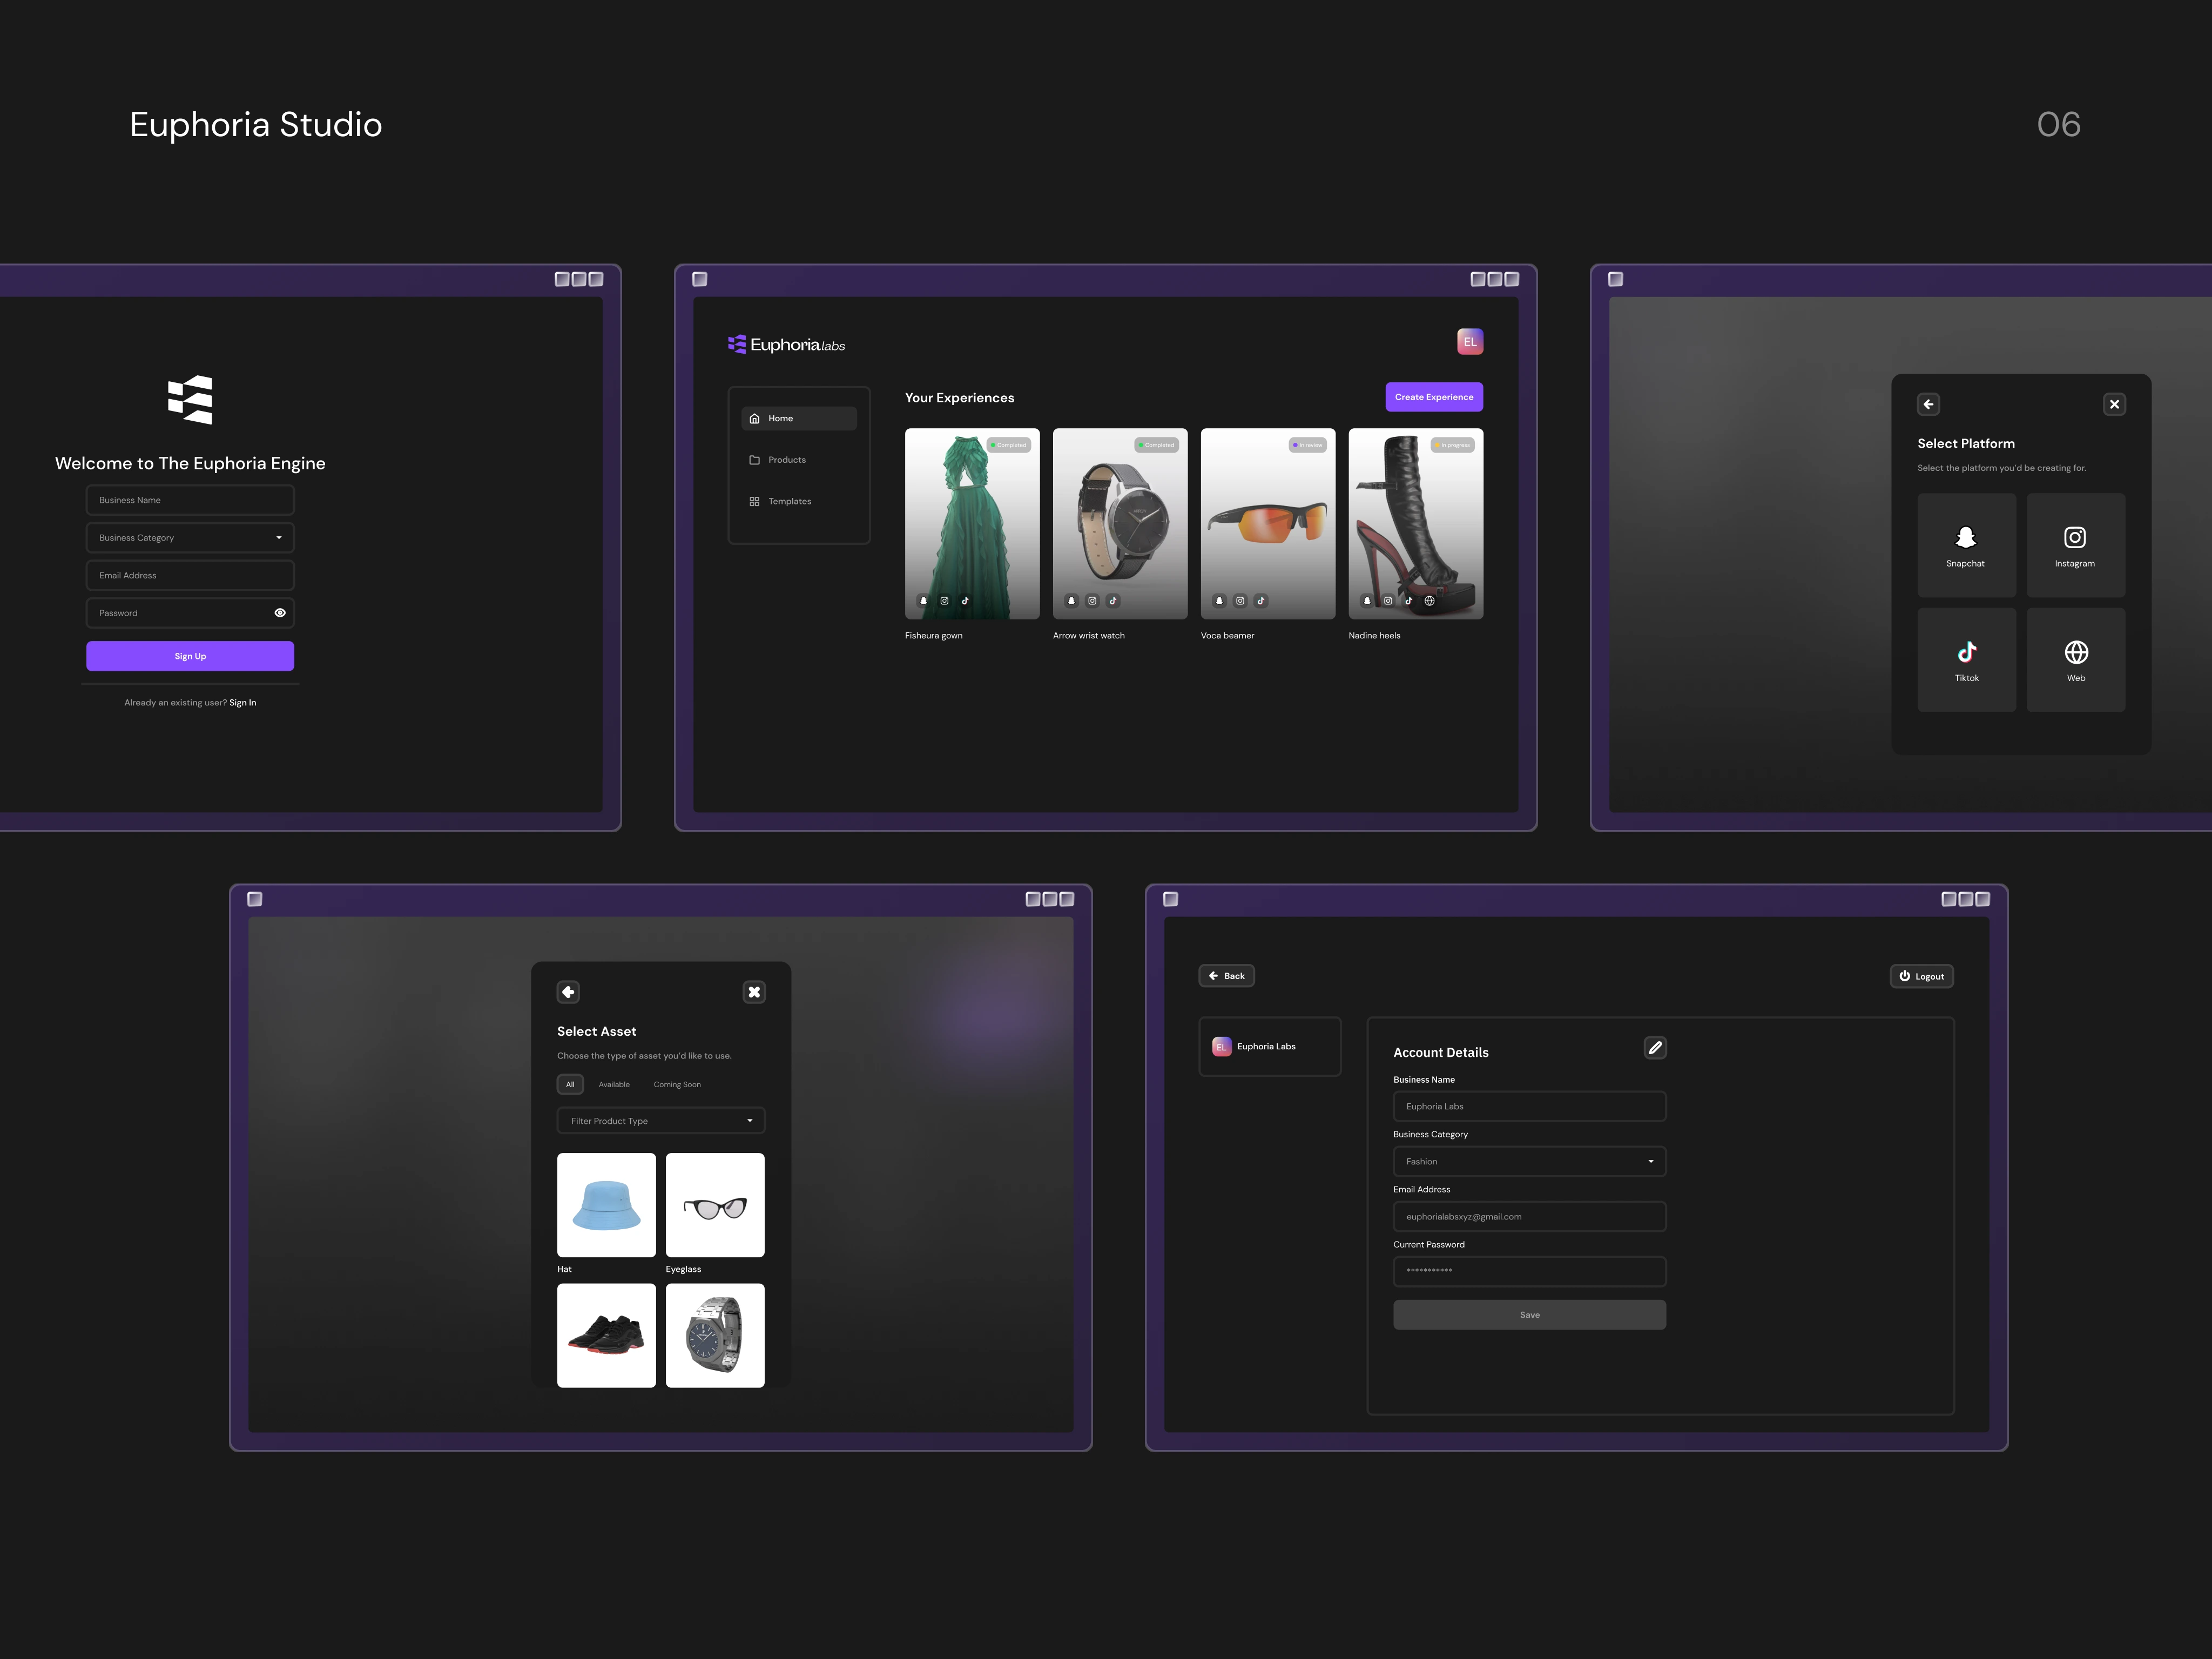Go to Templates in the sidebar menu
2212x1659 pixels.
pos(789,501)
